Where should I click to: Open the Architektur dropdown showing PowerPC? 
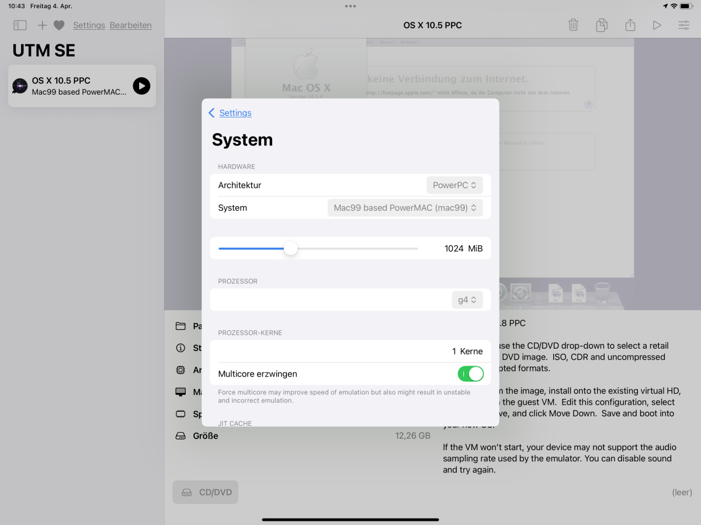point(455,185)
